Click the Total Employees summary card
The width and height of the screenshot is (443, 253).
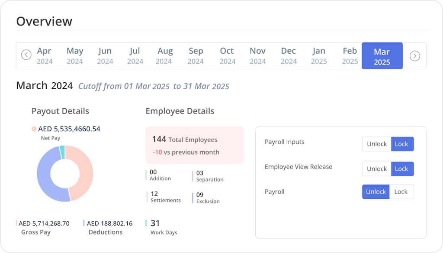(x=195, y=145)
